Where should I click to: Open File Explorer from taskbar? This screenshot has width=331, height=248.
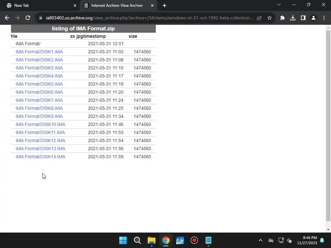(x=151, y=240)
